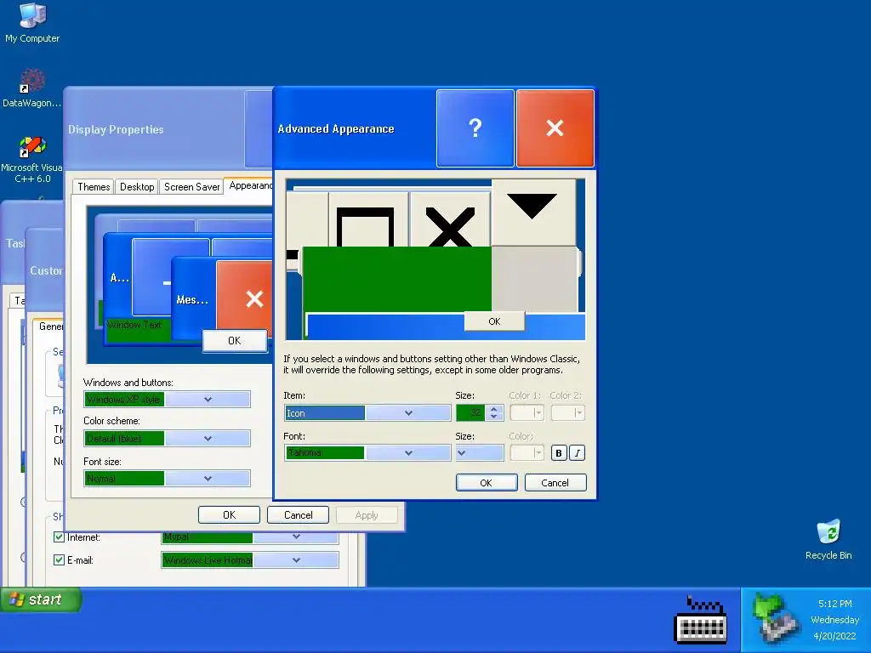
Task: Open the My Computer desktop icon
Action: point(32,23)
